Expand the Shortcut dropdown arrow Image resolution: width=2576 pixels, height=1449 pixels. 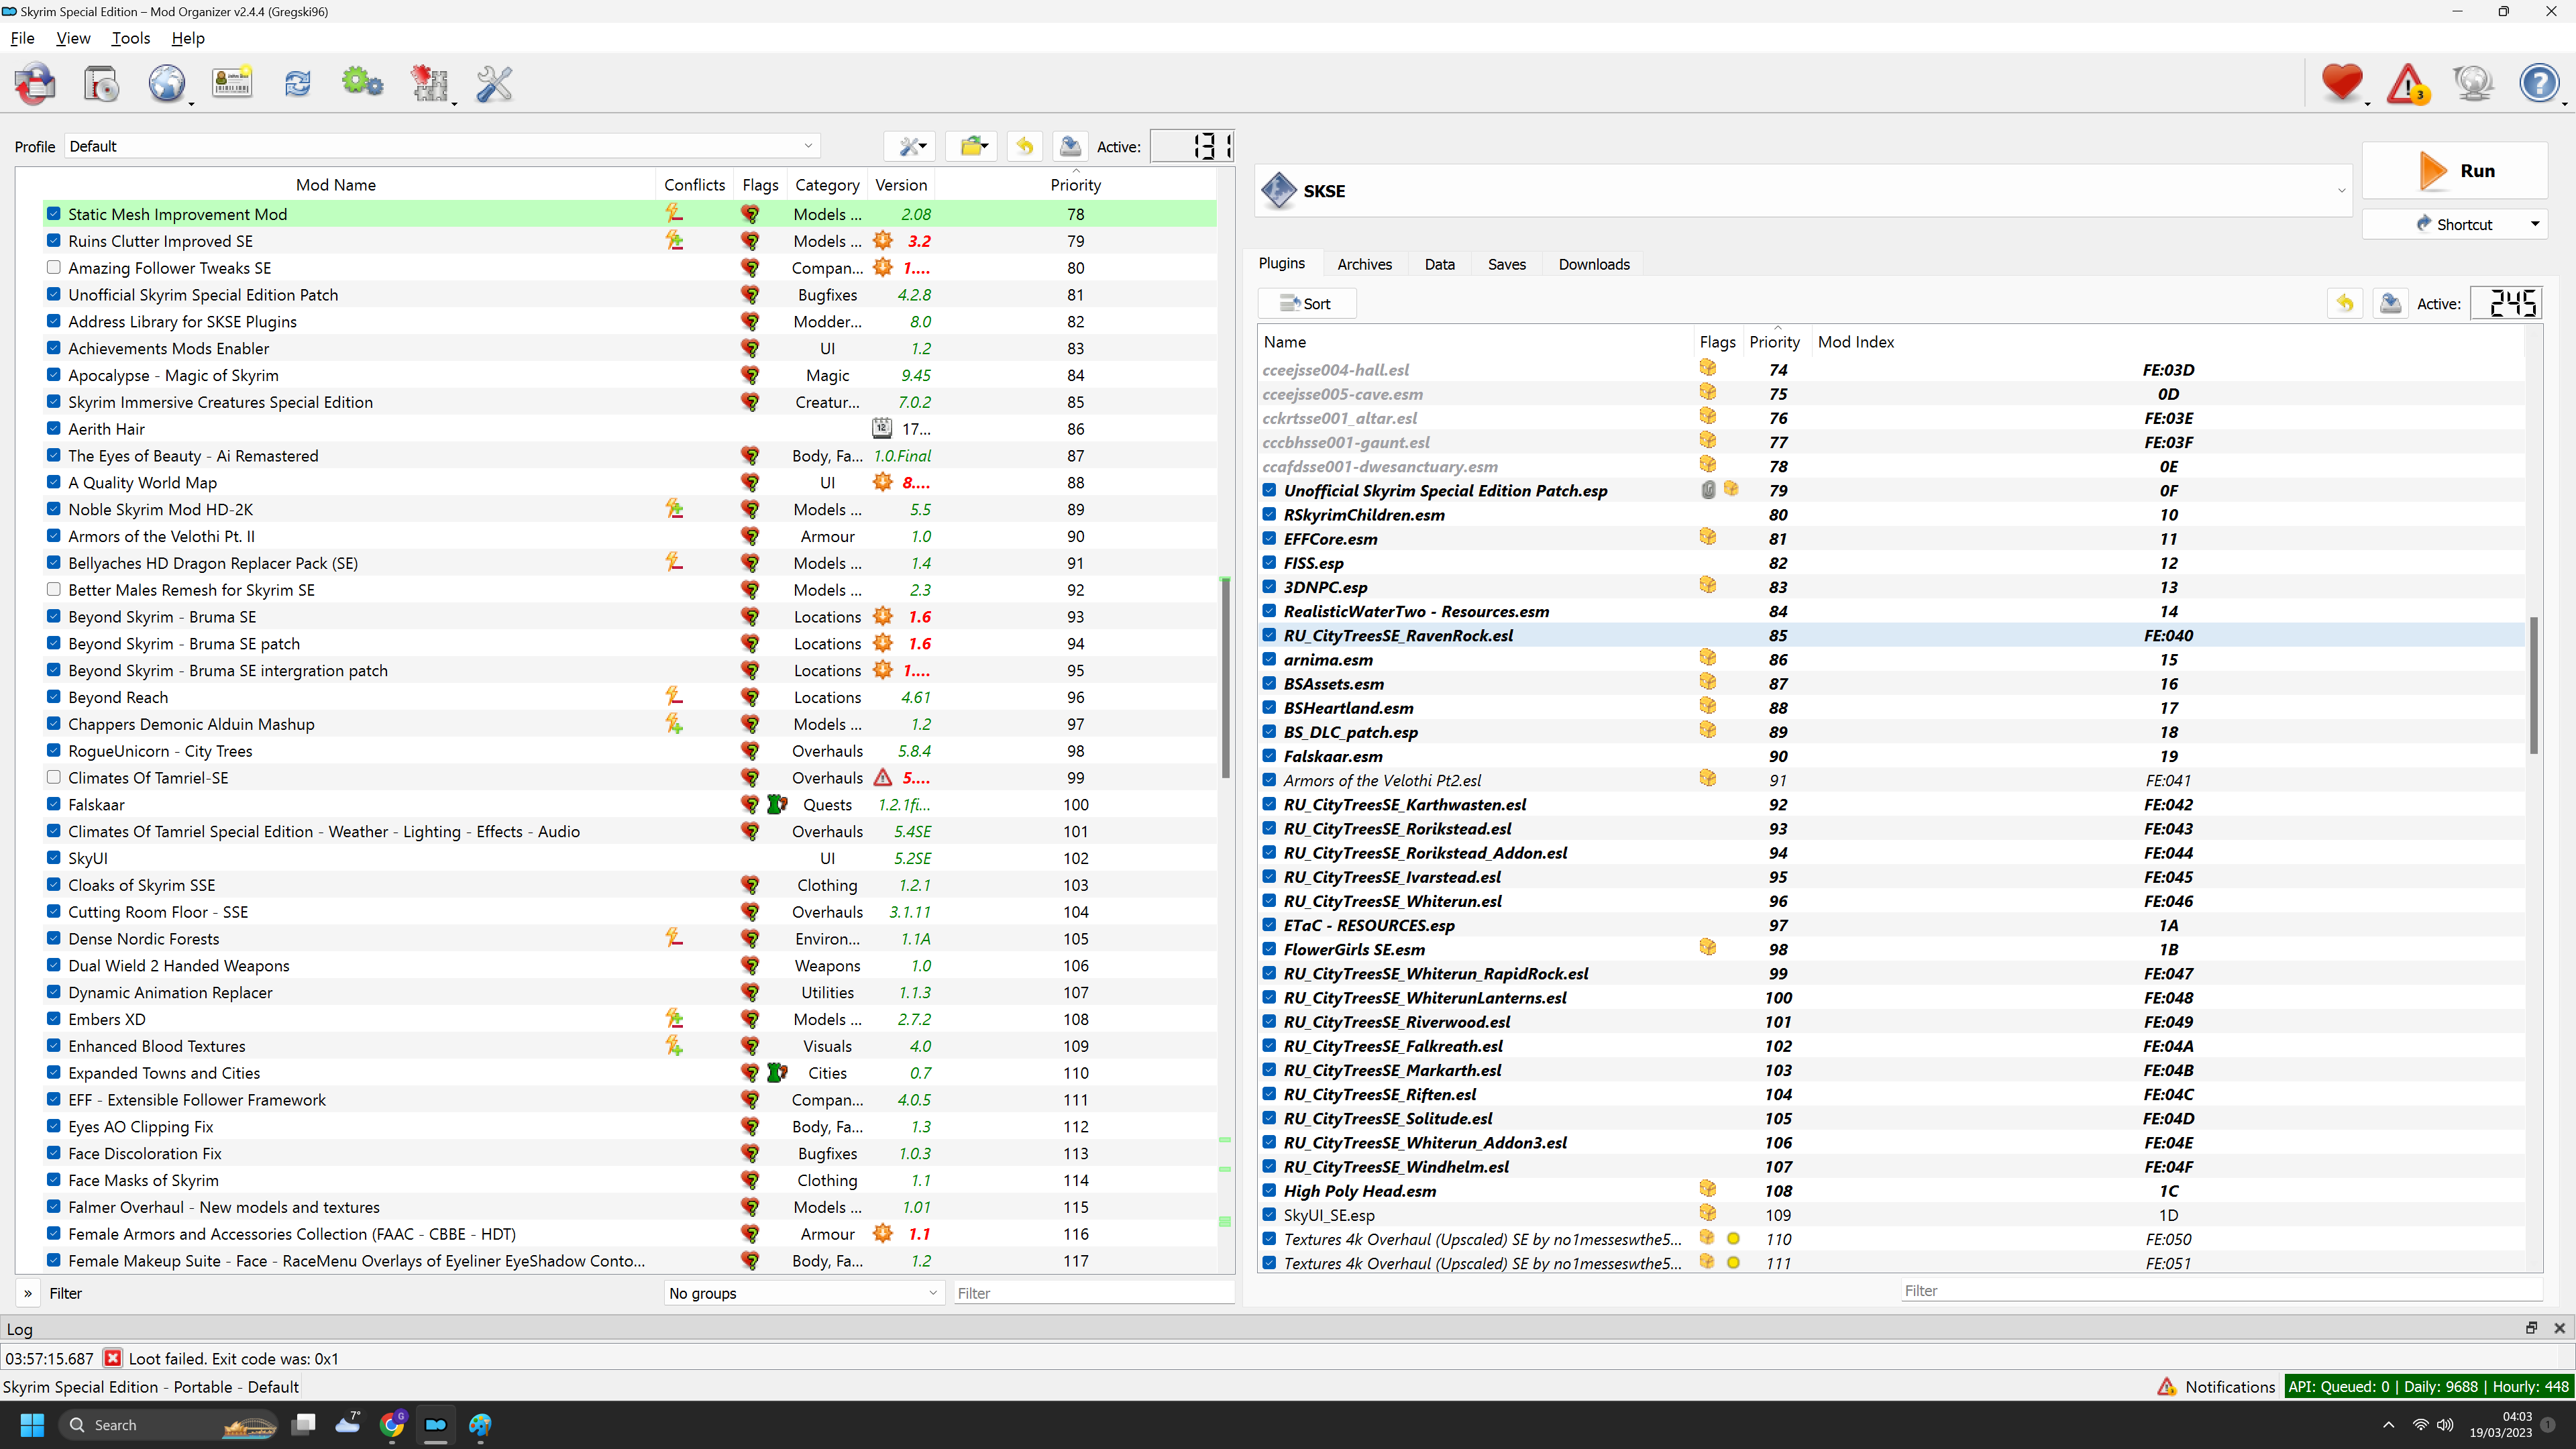click(2535, 224)
